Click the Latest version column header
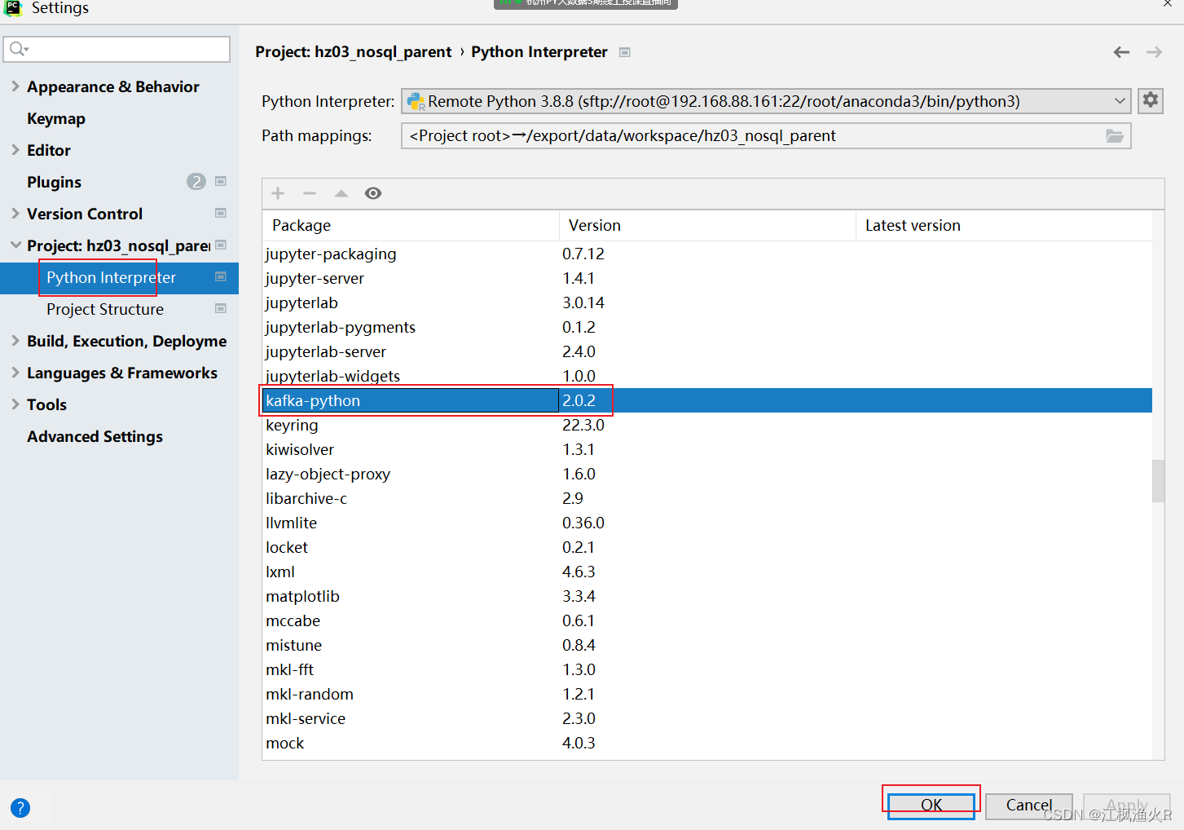The height and width of the screenshot is (830, 1184). pyautogui.click(x=1004, y=225)
